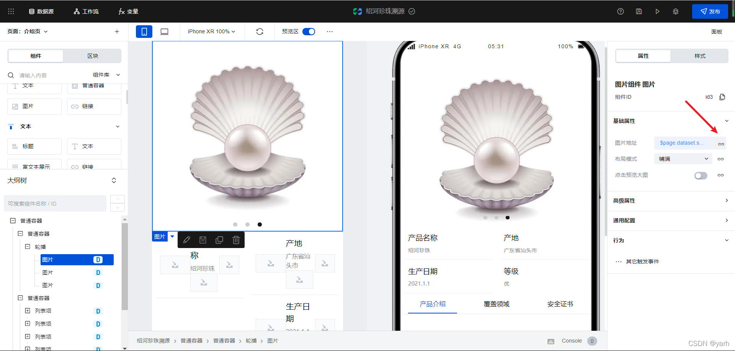Image resolution: width=735 pixels, height=351 pixels.
Task: Click the duplicate component icon
Action: point(219,240)
